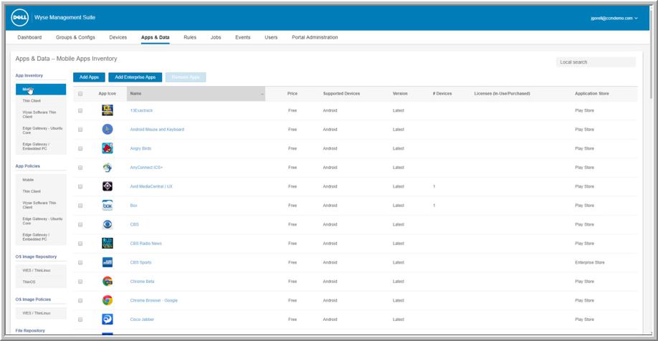Toggle the select-all checkbox in table header
The height and width of the screenshot is (341, 658).
80,94
